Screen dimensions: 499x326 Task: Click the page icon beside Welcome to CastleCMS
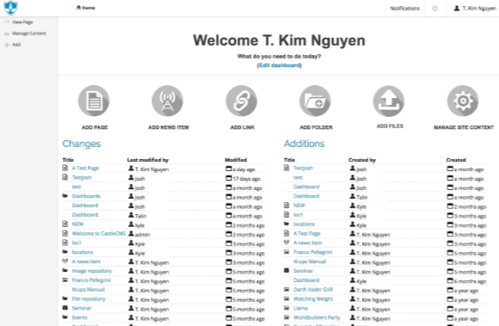[x=65, y=233]
